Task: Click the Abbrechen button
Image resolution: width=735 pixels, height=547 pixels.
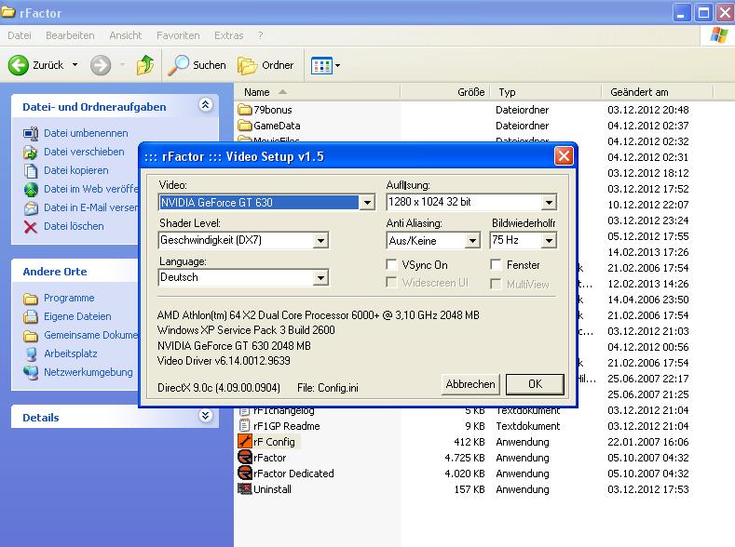Action: 470,384
